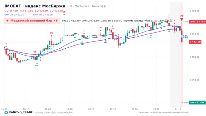Open the Медвежий внешний бар ×6 badge
Image resolution: width=206 pixels, height=116 pixels.
[x=32, y=21]
